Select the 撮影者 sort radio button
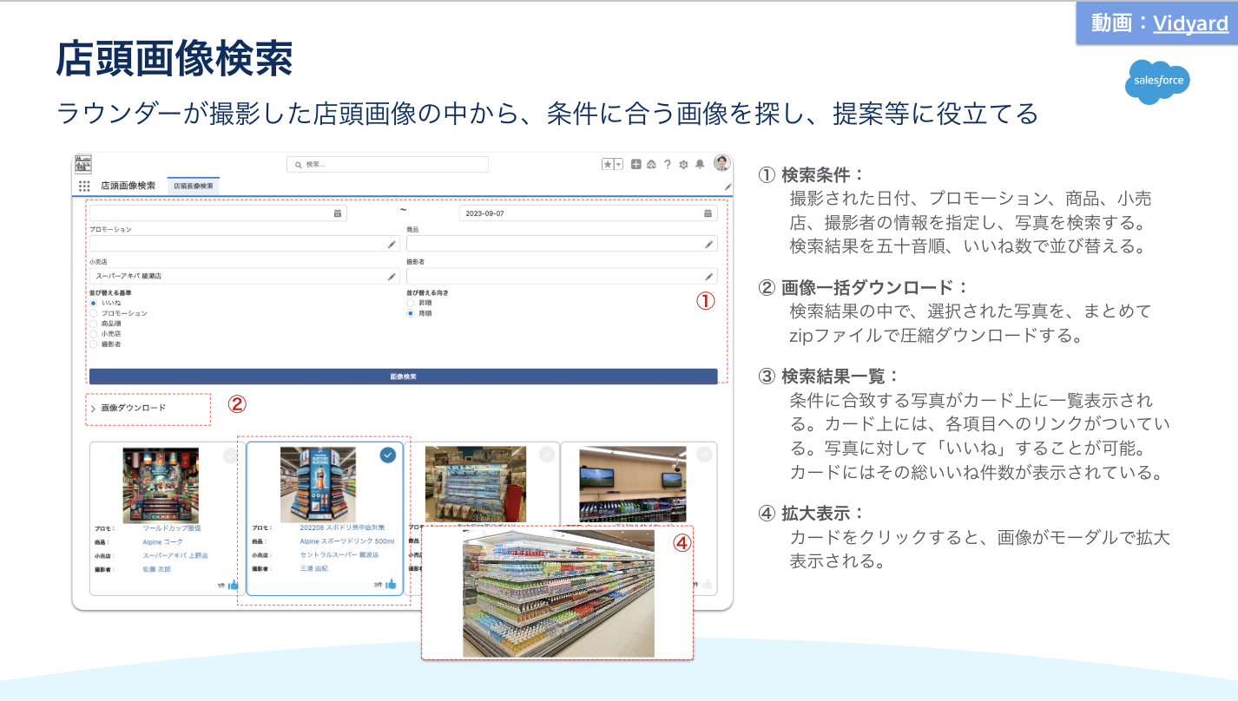Screen dimensions: 1238x701 point(94,344)
